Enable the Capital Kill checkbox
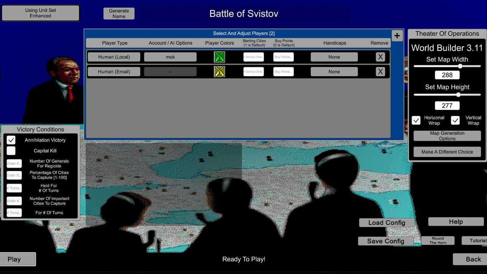This screenshot has height=274, width=487. (11, 151)
